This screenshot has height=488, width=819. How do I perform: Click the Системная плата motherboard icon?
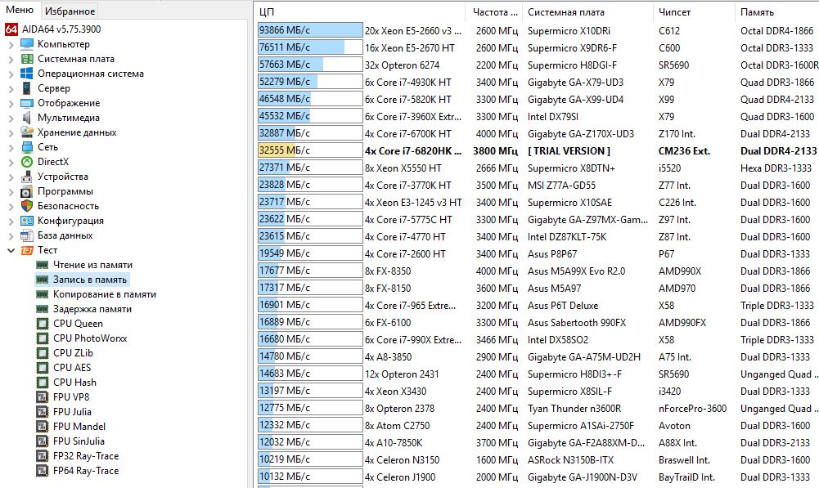(x=27, y=59)
